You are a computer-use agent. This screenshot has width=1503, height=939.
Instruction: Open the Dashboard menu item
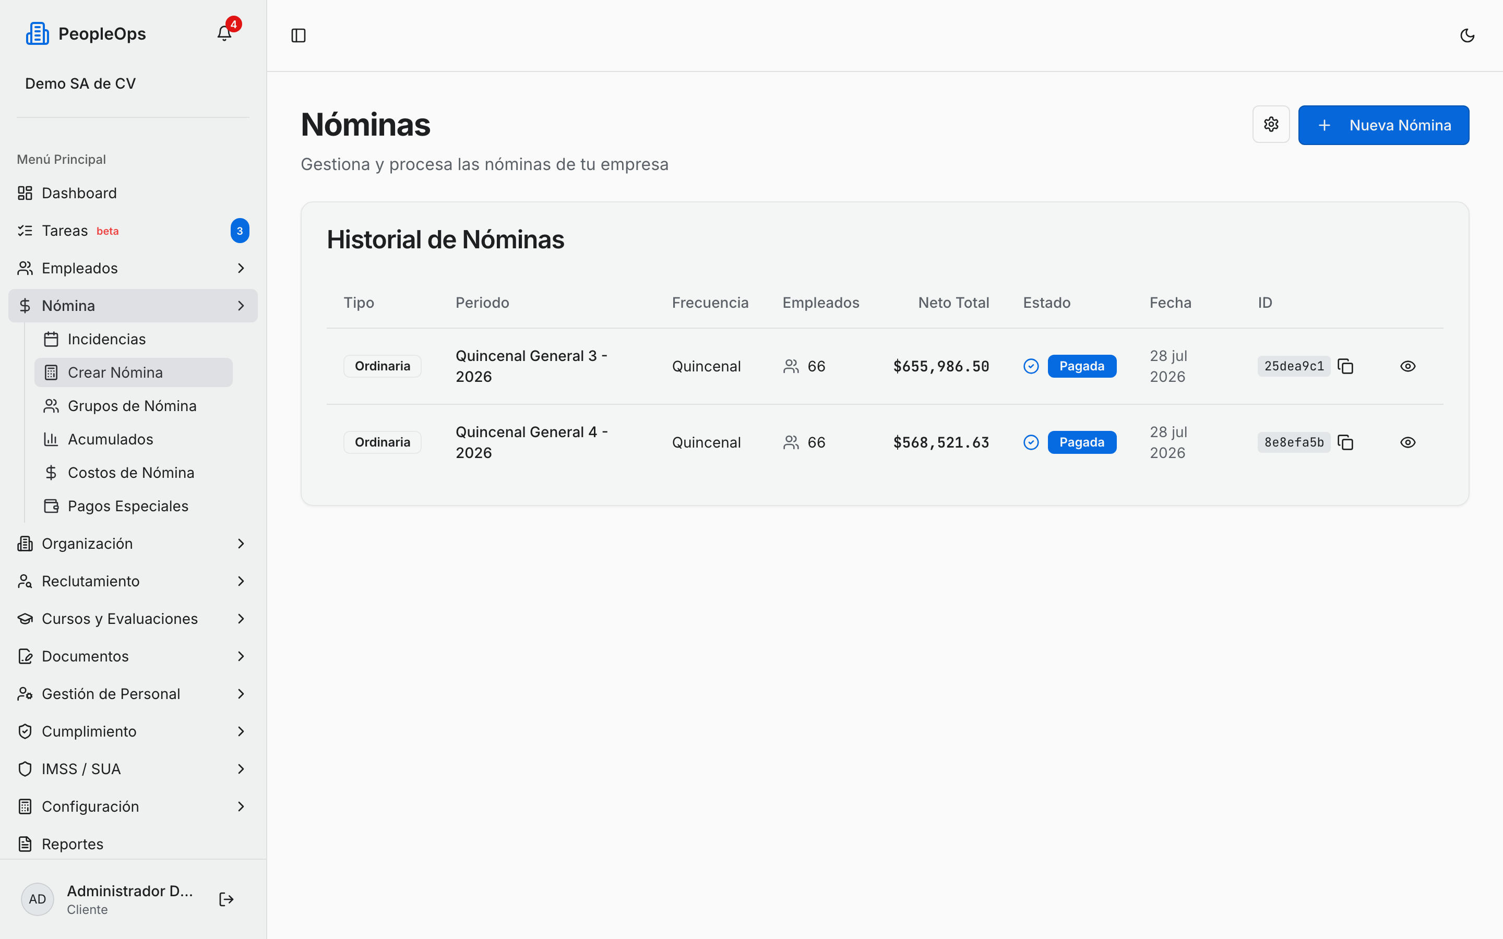(133, 193)
